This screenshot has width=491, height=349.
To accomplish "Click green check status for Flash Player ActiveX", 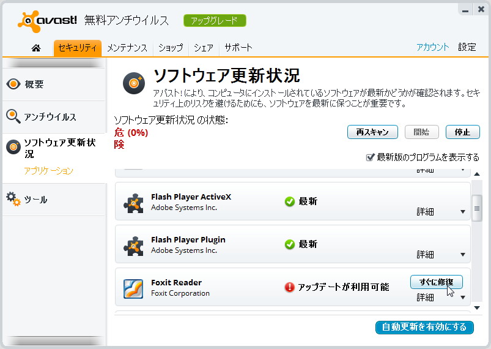I will tap(290, 201).
